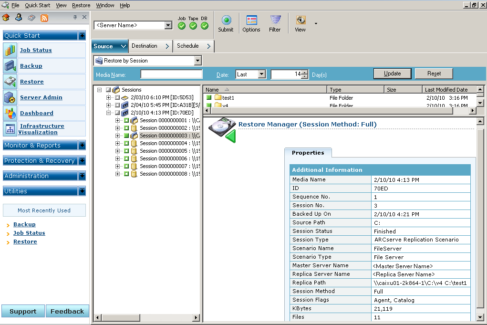Click the Dashboard pie chart icon

tap(10, 113)
